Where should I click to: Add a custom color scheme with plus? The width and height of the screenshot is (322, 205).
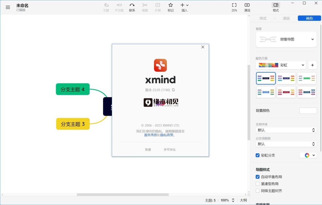pyautogui.click(x=312, y=65)
